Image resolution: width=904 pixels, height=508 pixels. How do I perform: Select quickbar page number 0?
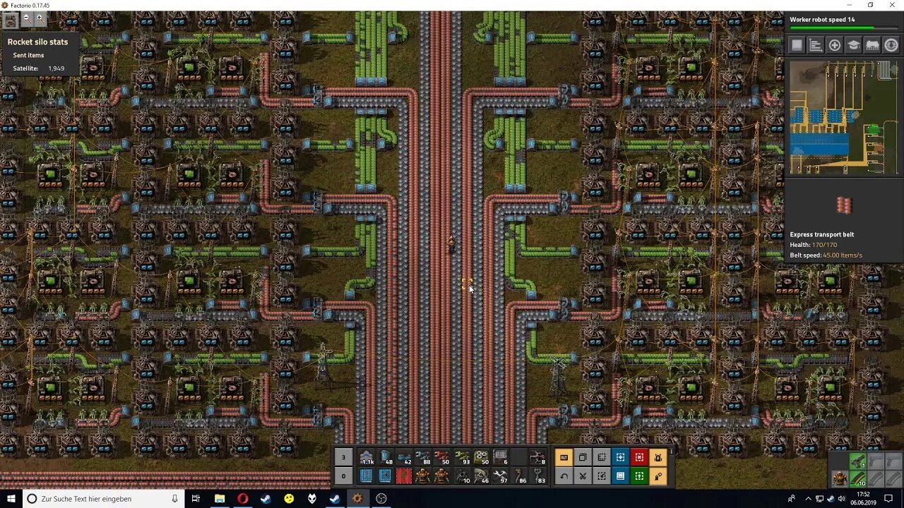(x=343, y=476)
